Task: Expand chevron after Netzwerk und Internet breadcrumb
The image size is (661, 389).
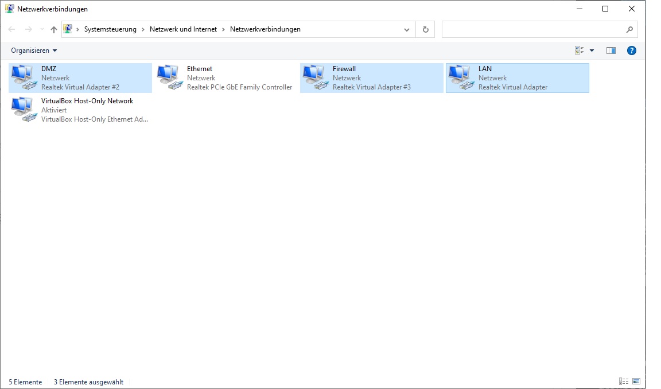Action: (x=223, y=29)
